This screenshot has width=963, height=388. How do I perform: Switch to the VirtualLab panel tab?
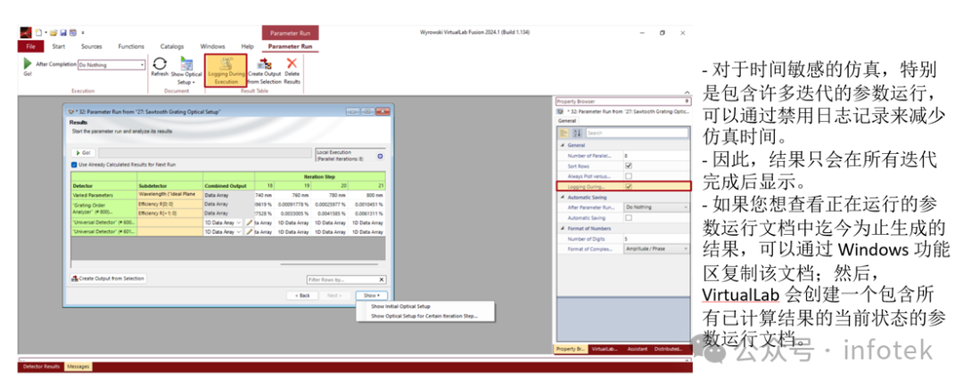[x=605, y=349]
